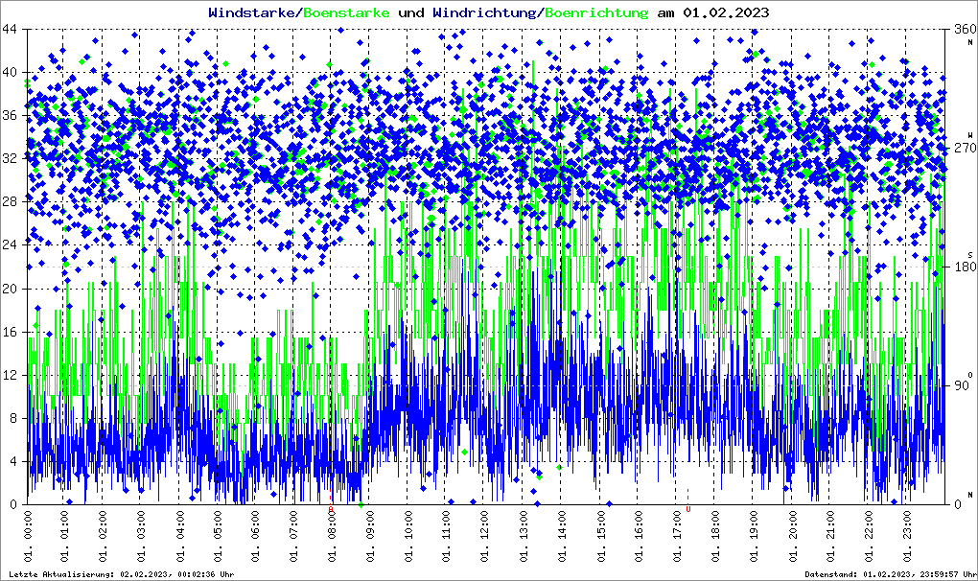Click the 12:00 time axis label
The width and height of the screenshot is (978, 581).
(x=486, y=536)
